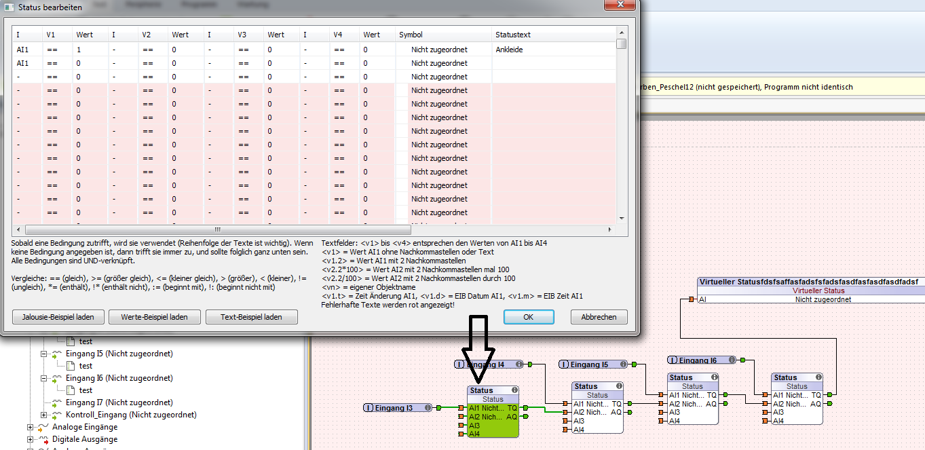
Task: Select Kontroll_Eingang (Nicht zugeordnet) in tree
Action: [x=131, y=415]
